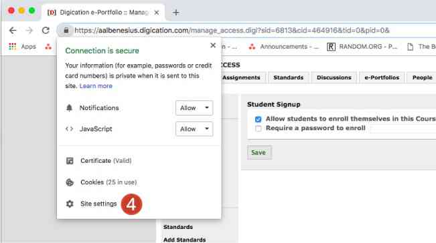
Task: Click the address bar URL
Action: tap(232, 31)
